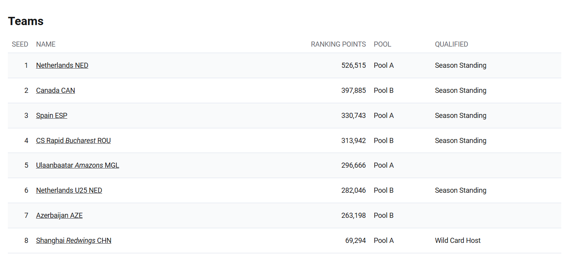Click the POOL column header

point(382,44)
